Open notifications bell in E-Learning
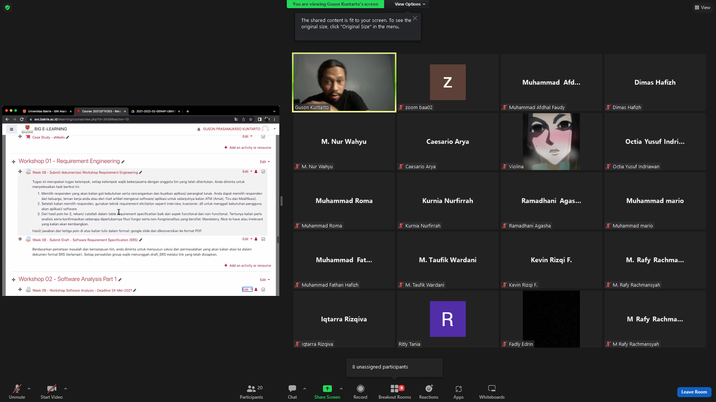716x402 pixels. click(x=199, y=129)
